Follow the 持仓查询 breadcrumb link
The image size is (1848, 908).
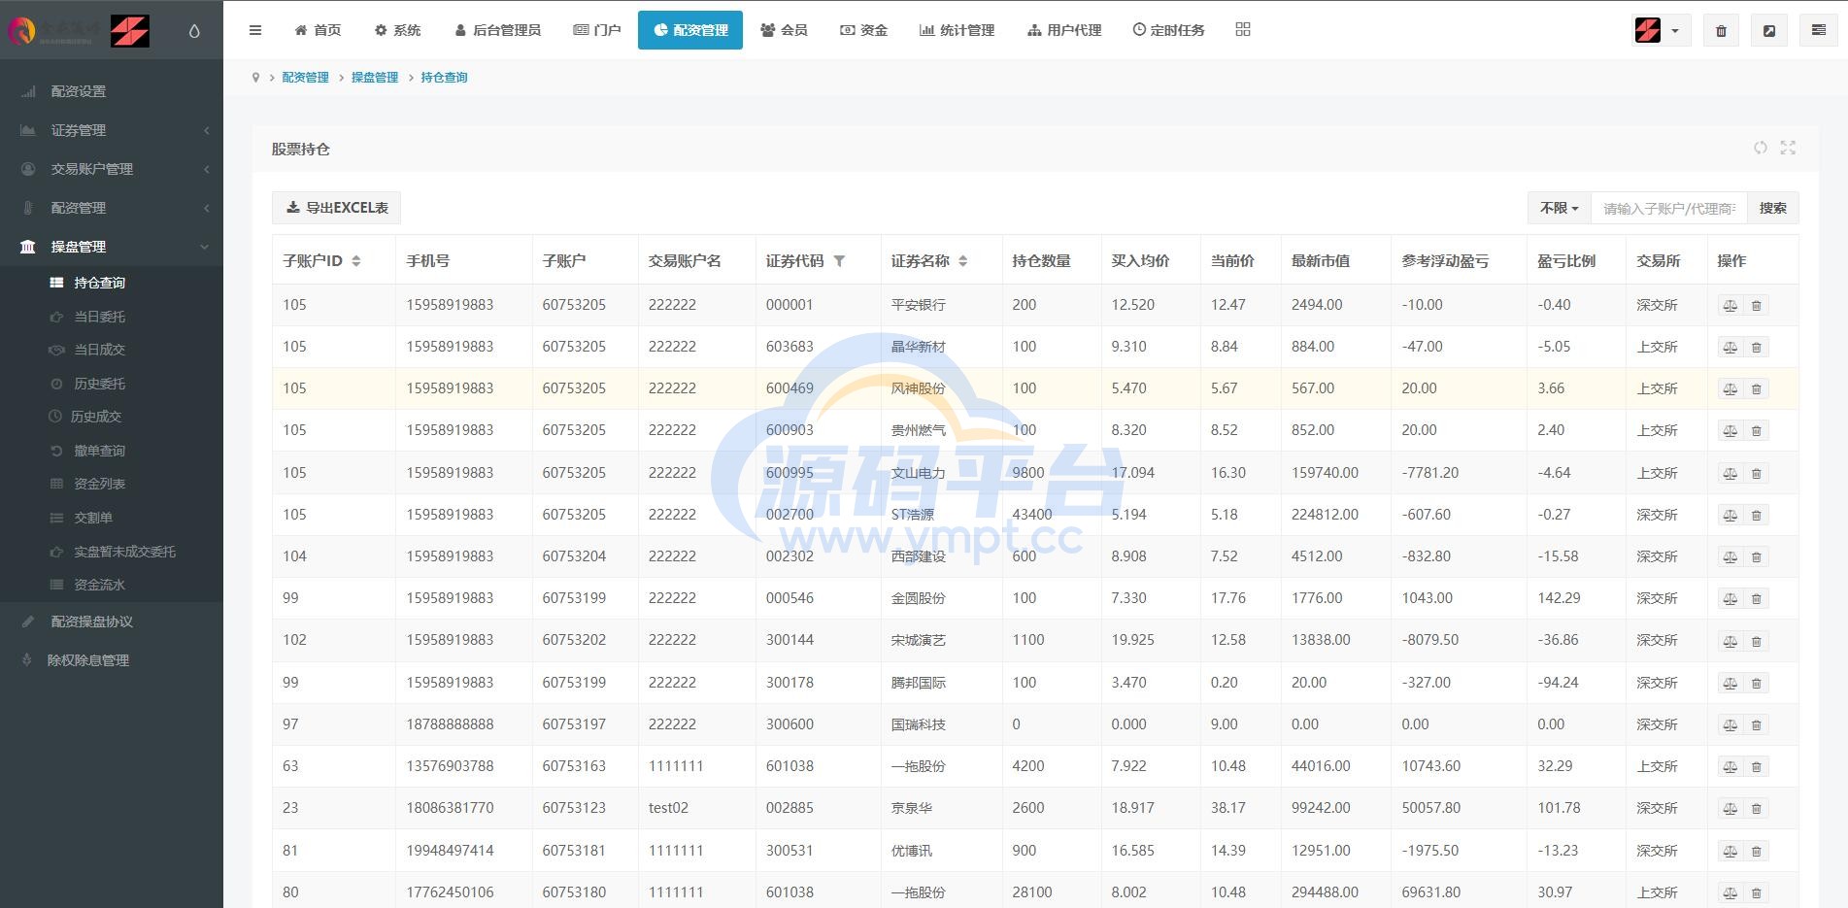(x=444, y=77)
